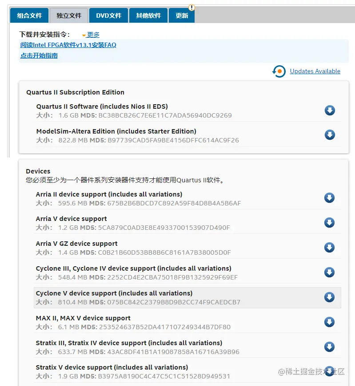Click Quartus II Software title text
The height and width of the screenshot is (386, 355).
pyautogui.click(x=102, y=106)
